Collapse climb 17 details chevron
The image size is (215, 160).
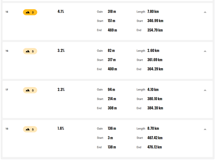click(205, 90)
